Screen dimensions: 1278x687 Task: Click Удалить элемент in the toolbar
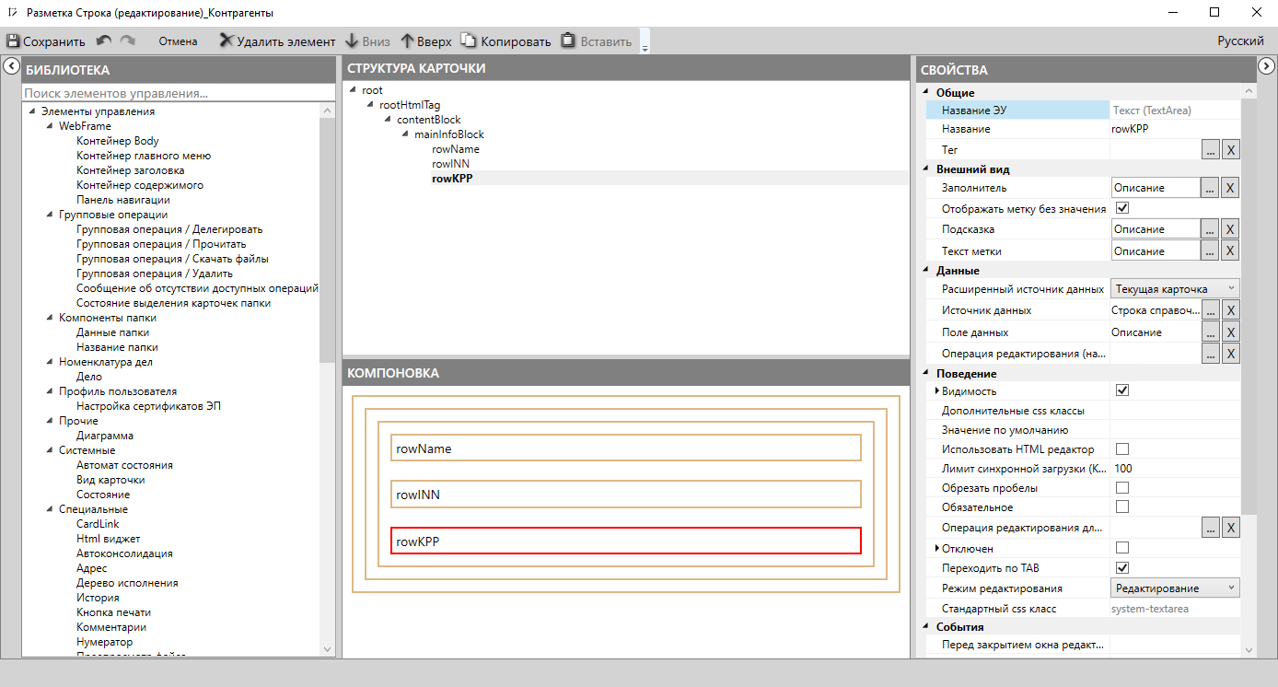point(277,41)
